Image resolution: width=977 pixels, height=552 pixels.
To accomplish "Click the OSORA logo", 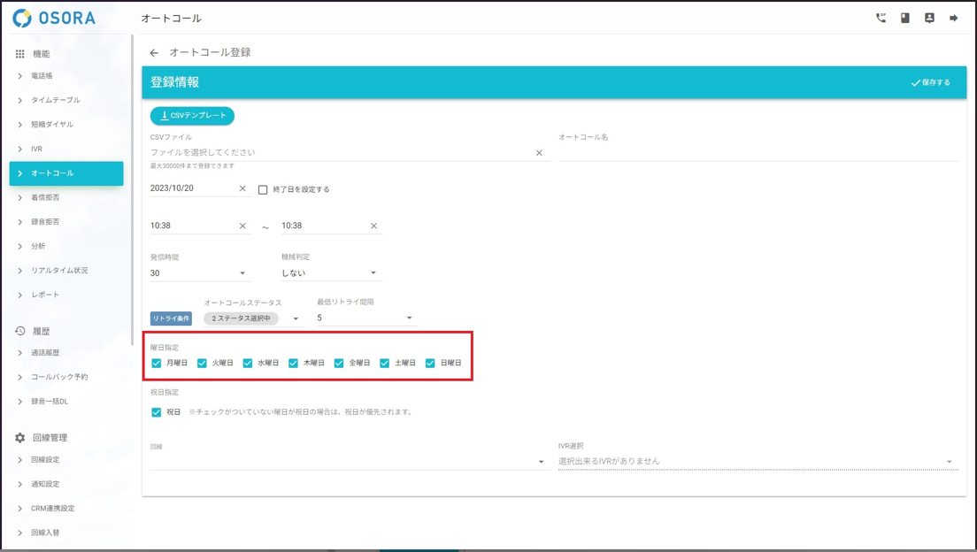I will (54, 18).
